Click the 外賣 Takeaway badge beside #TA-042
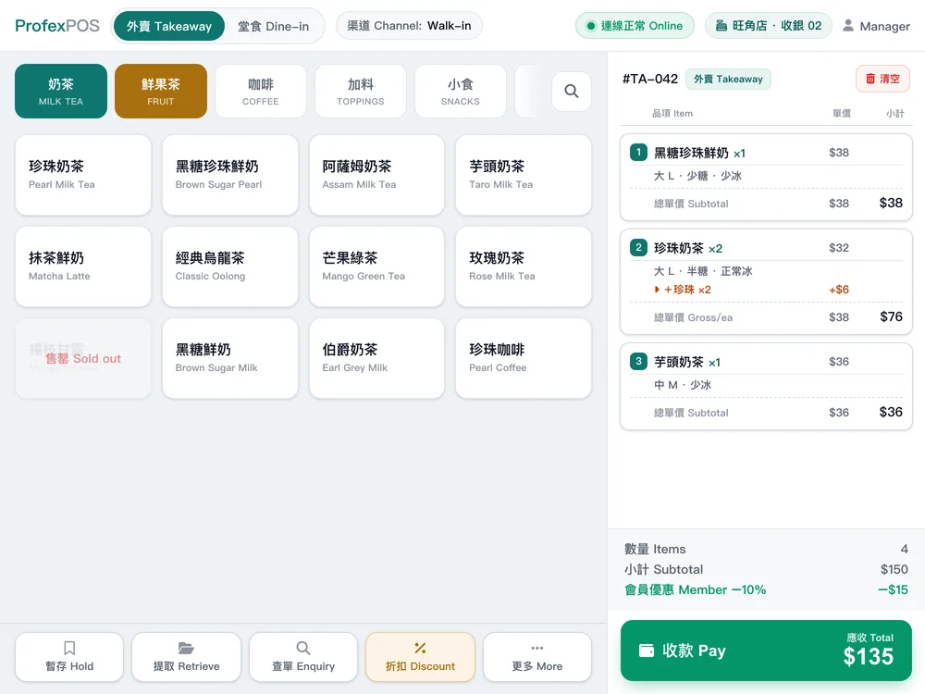The width and height of the screenshot is (925, 694). [x=728, y=79]
